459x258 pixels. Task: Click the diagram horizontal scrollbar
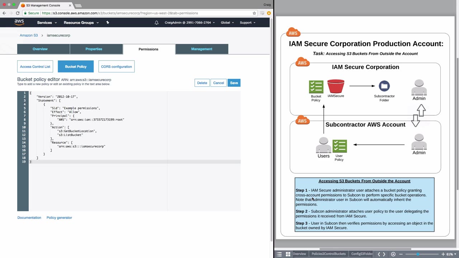365,249
